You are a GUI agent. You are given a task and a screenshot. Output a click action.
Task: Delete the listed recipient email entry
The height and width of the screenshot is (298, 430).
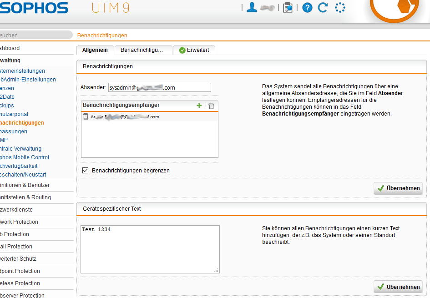[x=86, y=117]
